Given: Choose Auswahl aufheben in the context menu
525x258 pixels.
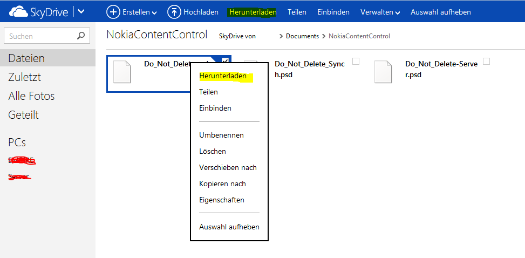Looking at the screenshot, I should coord(229,227).
